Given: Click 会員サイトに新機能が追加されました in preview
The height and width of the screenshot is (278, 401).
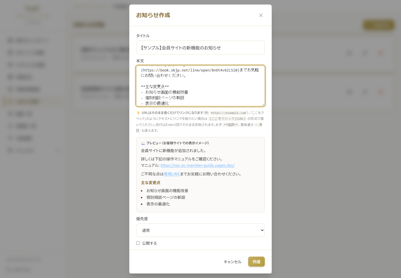Looking at the screenshot, I should (173, 151).
